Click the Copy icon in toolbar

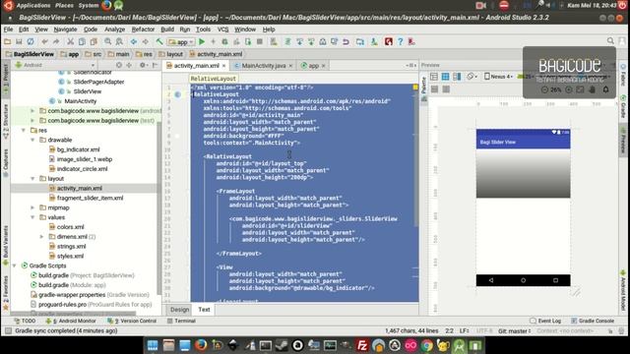pos(82,41)
